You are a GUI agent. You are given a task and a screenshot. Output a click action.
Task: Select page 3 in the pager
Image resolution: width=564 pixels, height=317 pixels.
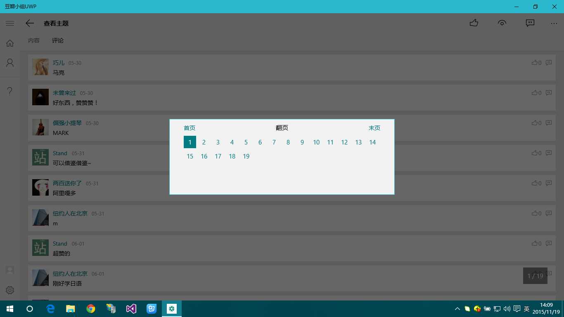coord(218,142)
